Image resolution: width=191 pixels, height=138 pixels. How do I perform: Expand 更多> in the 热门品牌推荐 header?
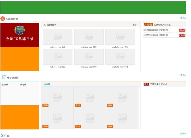135,25
